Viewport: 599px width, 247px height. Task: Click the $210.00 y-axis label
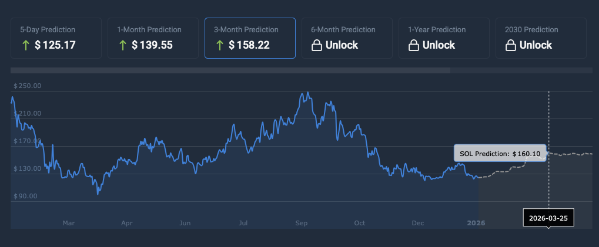point(28,114)
